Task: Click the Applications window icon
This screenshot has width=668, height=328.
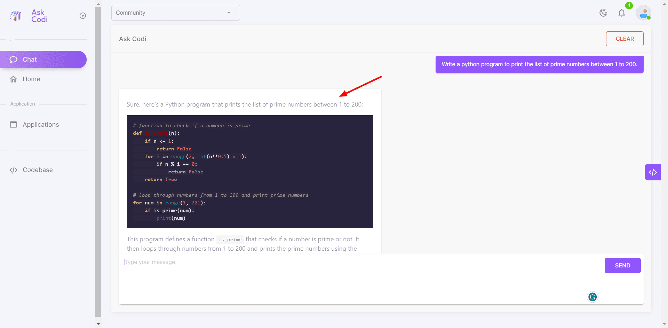Action: click(x=14, y=125)
